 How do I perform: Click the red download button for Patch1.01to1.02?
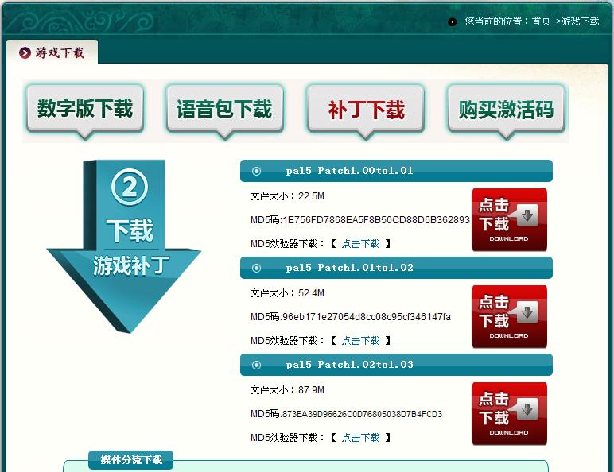pos(509,315)
